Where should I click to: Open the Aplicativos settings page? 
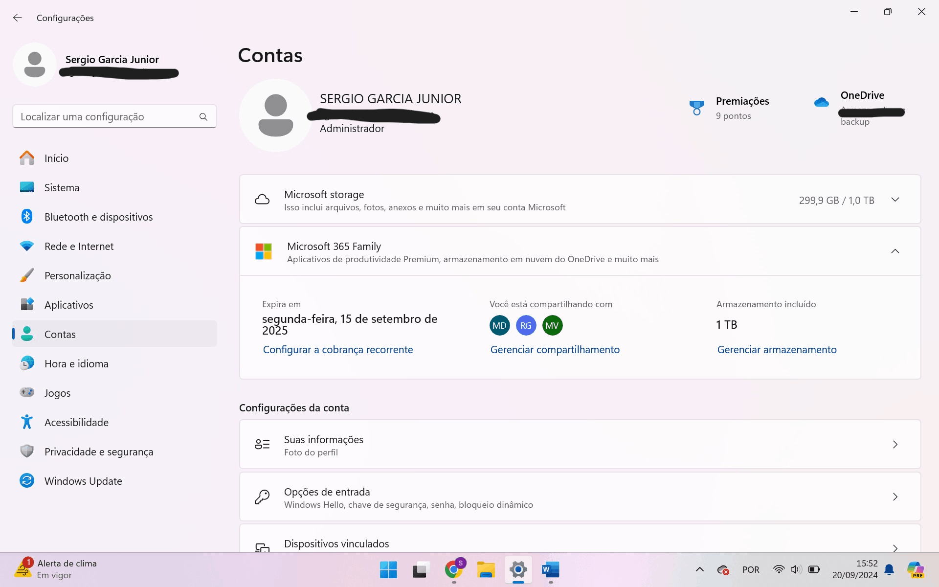(114, 305)
